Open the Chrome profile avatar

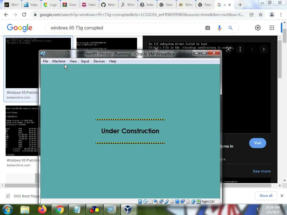pyautogui.click(x=272, y=15)
